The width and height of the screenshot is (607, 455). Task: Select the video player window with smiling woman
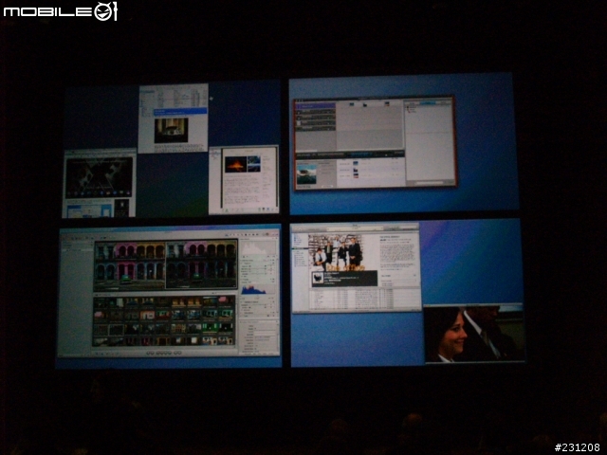point(474,333)
